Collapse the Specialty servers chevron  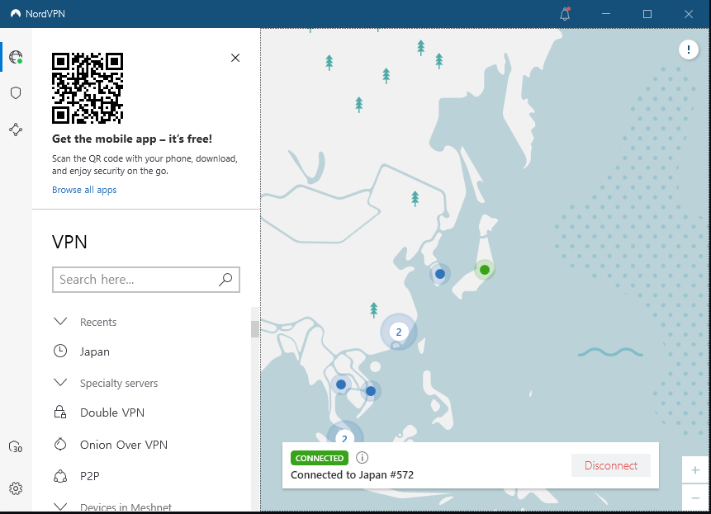60,383
